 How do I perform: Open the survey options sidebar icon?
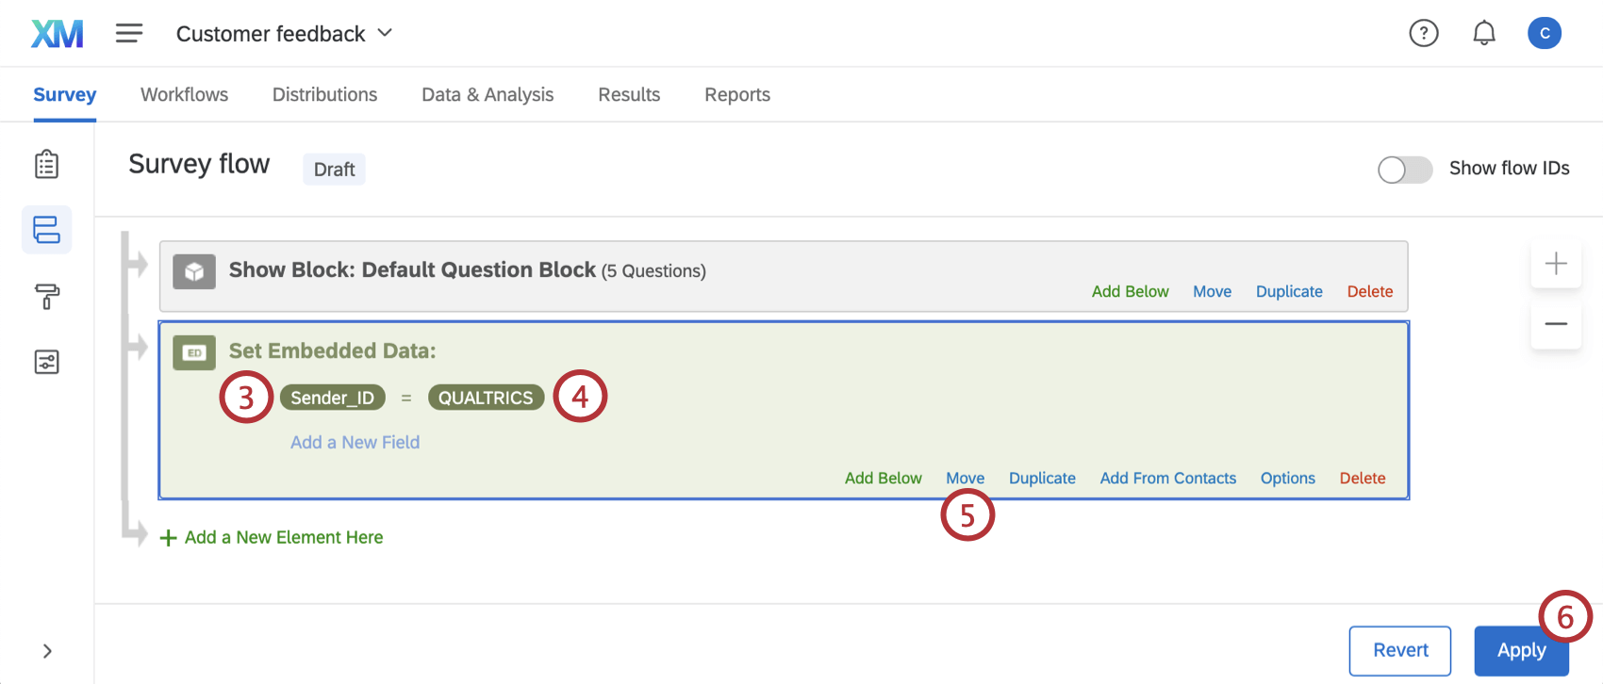(46, 362)
